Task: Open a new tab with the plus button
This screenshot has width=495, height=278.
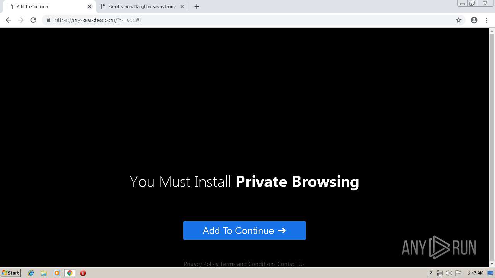Action: point(196,7)
